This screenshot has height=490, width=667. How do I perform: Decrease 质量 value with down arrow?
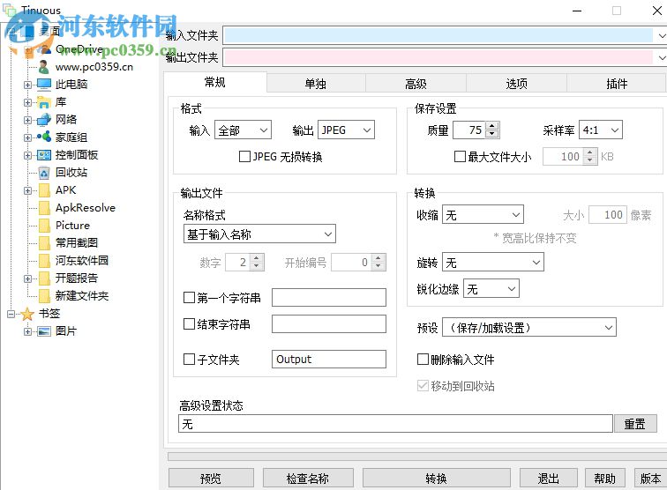[492, 134]
